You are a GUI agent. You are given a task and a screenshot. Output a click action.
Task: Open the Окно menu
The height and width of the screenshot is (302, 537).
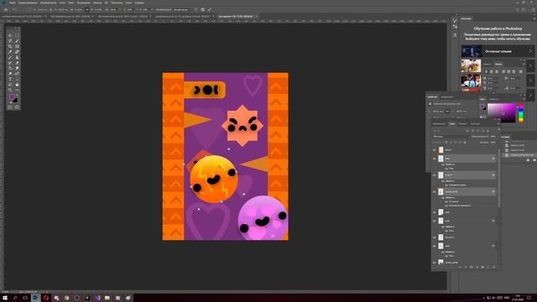128,3
